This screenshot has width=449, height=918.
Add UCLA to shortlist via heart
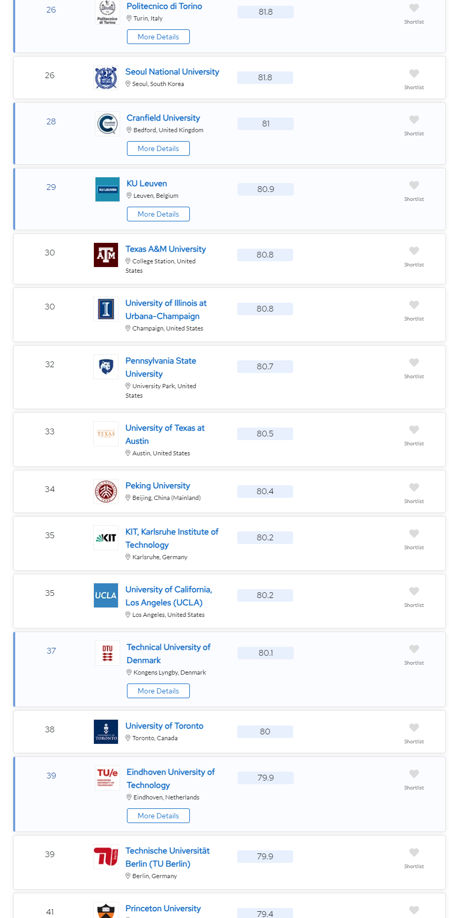(414, 591)
